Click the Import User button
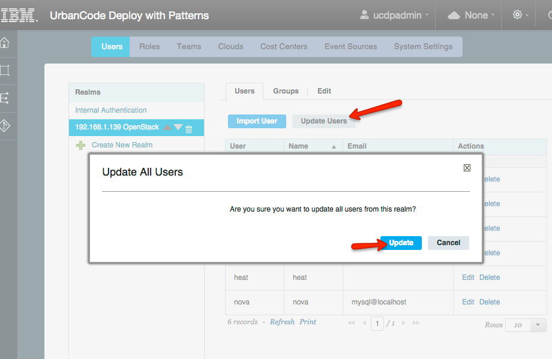The width and height of the screenshot is (552, 359). pyautogui.click(x=257, y=121)
